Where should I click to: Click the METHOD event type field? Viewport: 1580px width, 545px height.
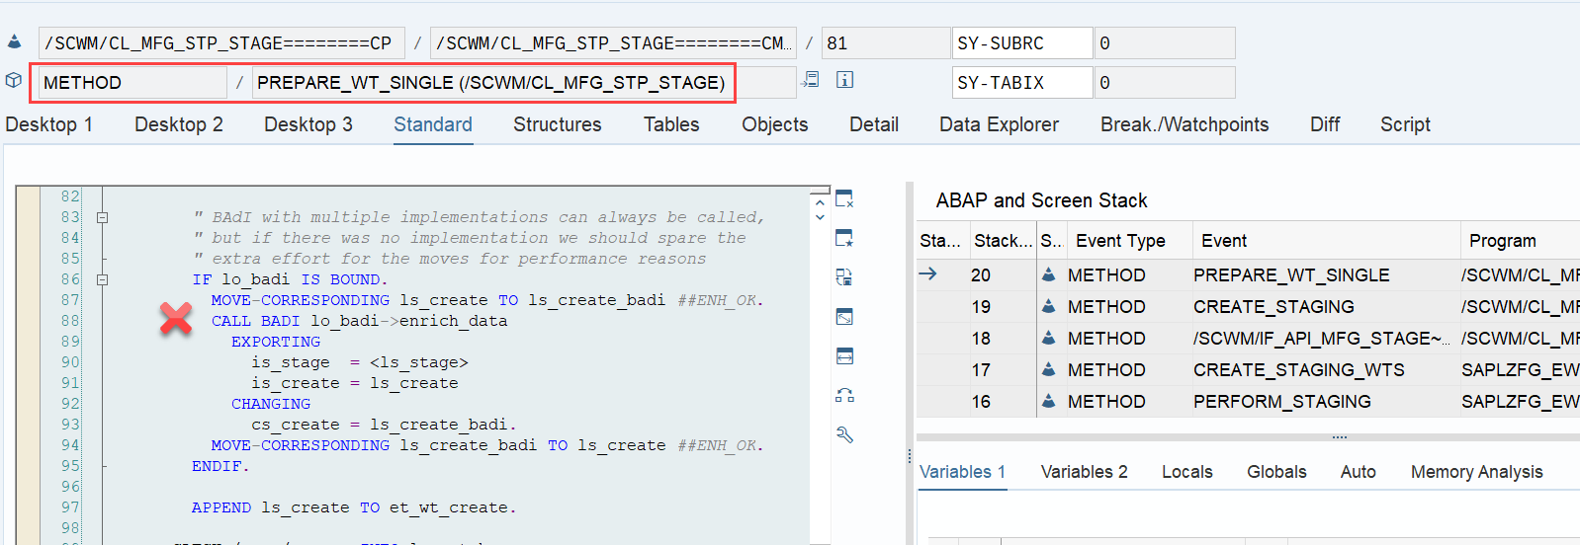[132, 83]
